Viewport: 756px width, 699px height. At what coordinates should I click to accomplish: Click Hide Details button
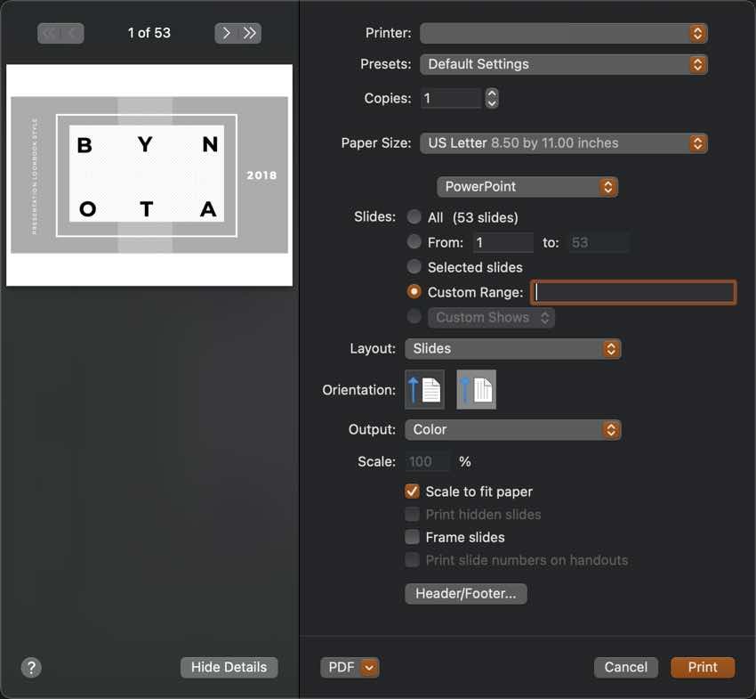(229, 667)
